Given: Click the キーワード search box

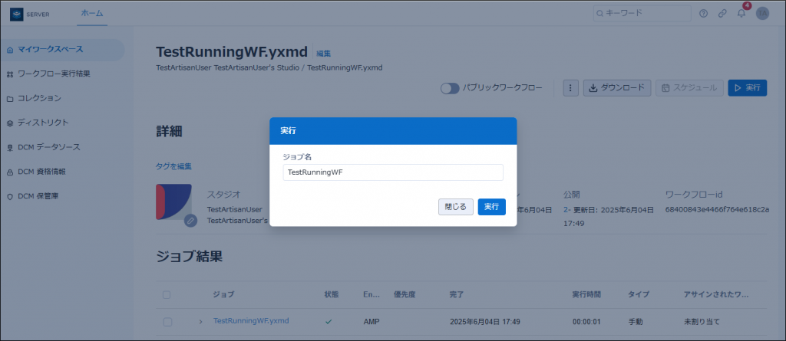Looking at the screenshot, I should pos(642,13).
